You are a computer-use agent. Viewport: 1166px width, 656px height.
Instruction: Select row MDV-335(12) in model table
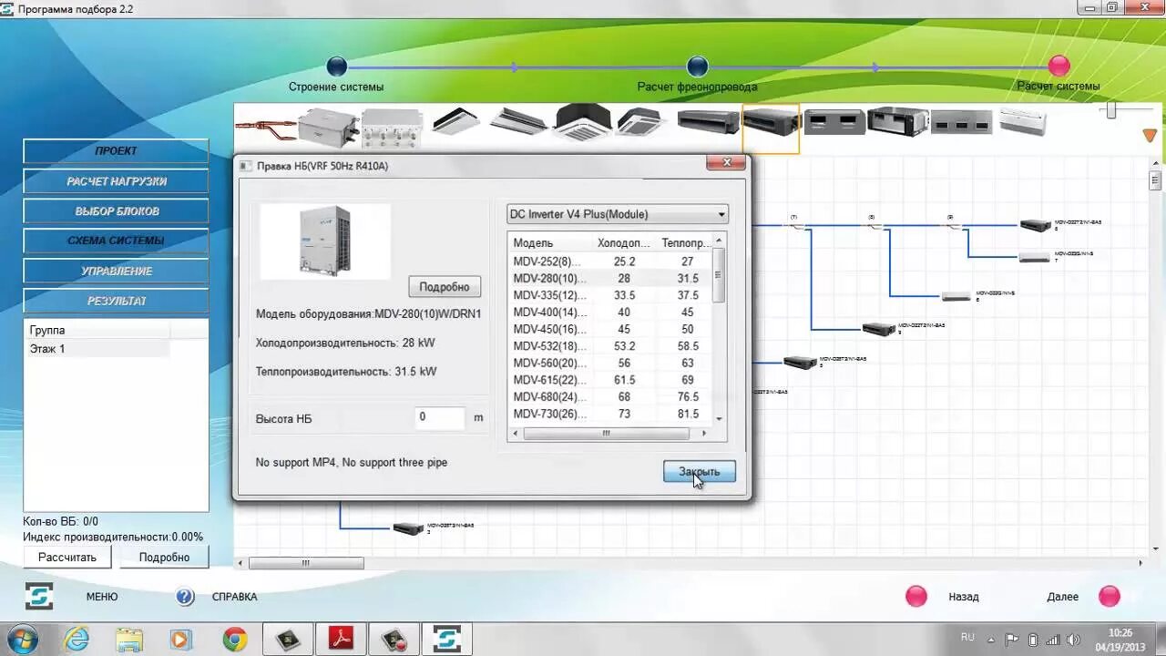(x=609, y=295)
